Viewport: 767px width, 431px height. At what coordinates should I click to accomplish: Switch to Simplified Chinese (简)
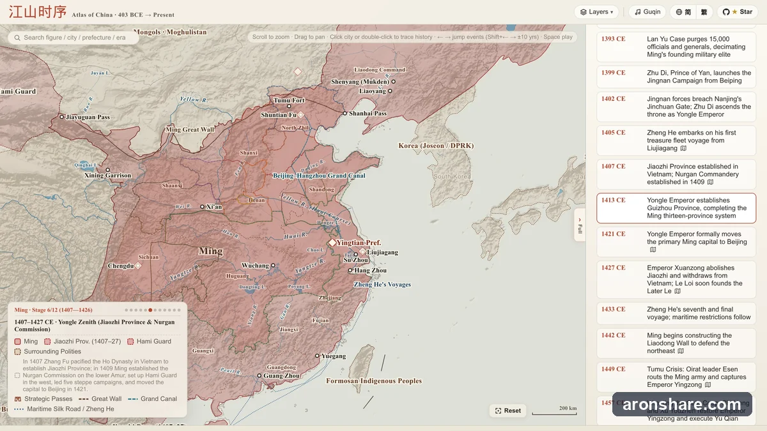click(x=683, y=12)
